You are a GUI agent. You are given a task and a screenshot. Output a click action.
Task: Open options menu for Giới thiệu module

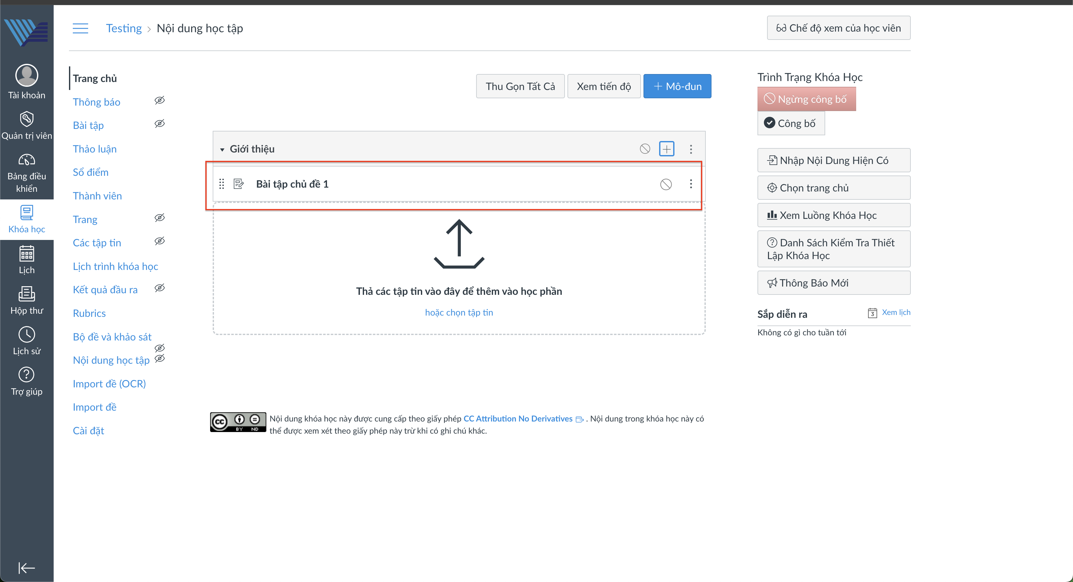click(691, 149)
